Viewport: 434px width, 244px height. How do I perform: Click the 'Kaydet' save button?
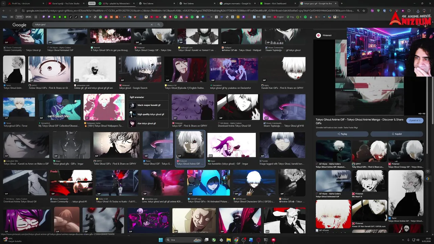pos(397,134)
